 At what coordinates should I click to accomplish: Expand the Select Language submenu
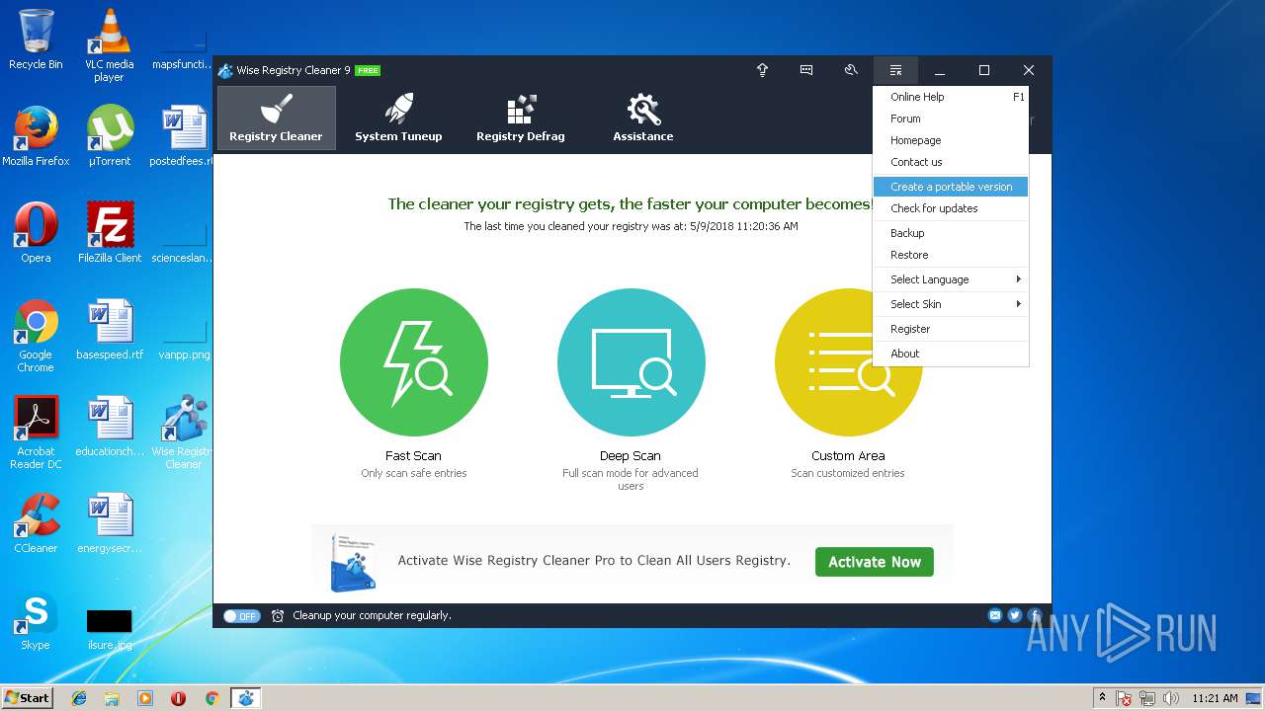point(951,279)
